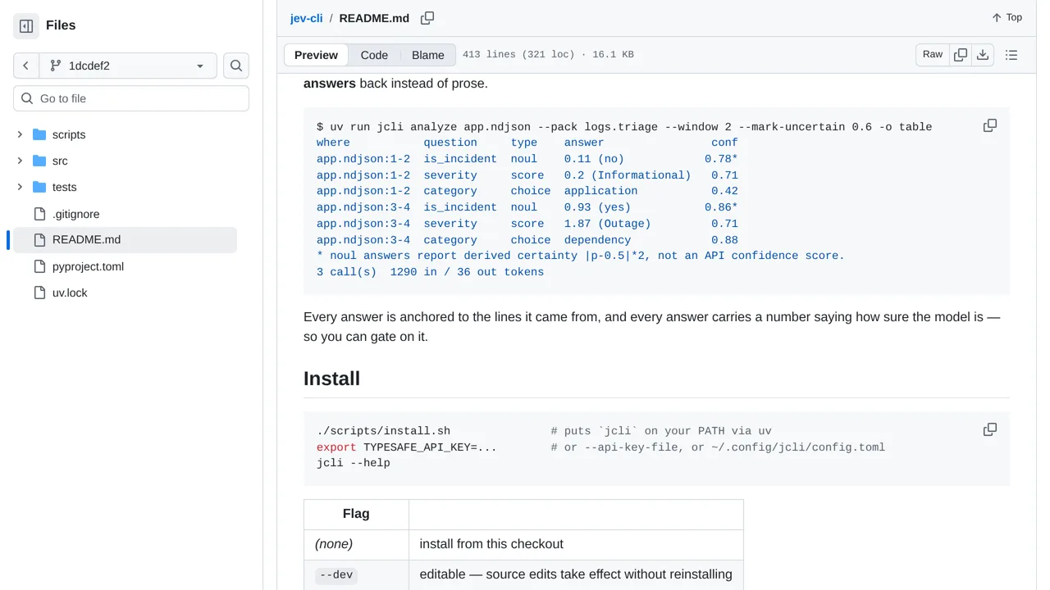1050x590 pixels.
Task: Click the scripts folder icon
Action: (39, 134)
